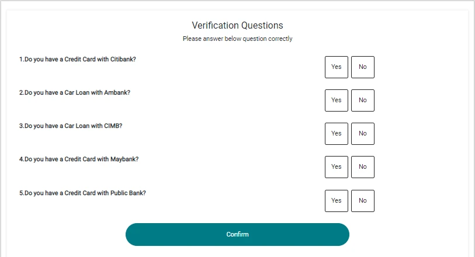Click question 5 text about Public Bank
The width and height of the screenshot is (475, 257).
(x=82, y=193)
